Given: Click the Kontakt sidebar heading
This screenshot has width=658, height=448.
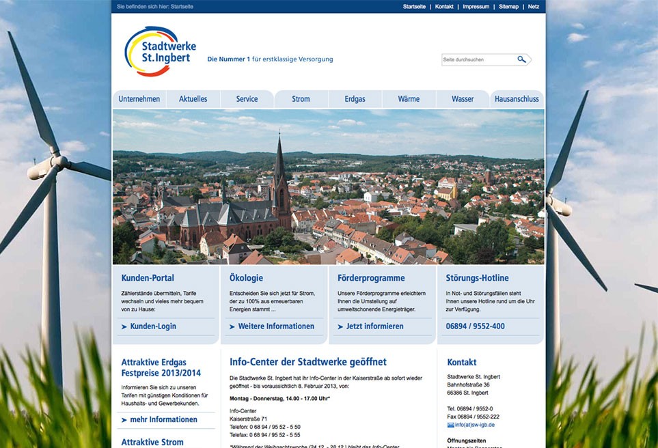Looking at the screenshot, I should 462,363.
